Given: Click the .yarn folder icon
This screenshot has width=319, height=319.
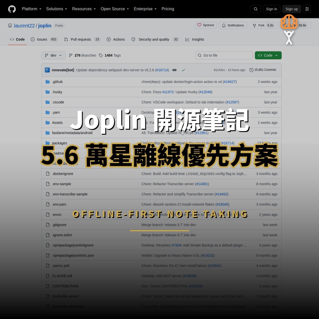Looking at the screenshot, I should click(x=48, y=113).
